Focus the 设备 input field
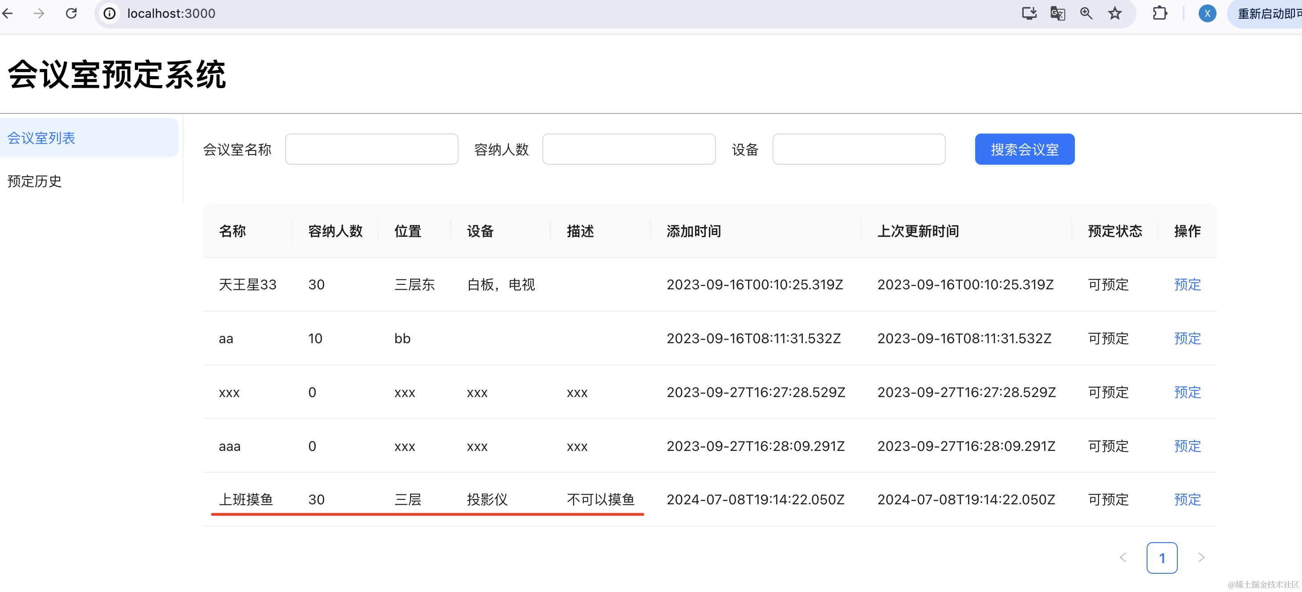 [858, 150]
